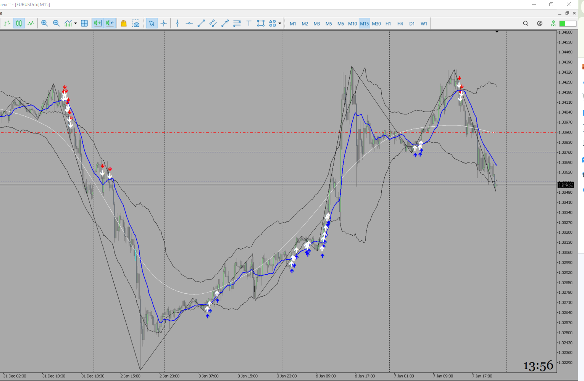Select the arrowed line drawing tool
This screenshot has width=584, height=381.
[225, 23]
